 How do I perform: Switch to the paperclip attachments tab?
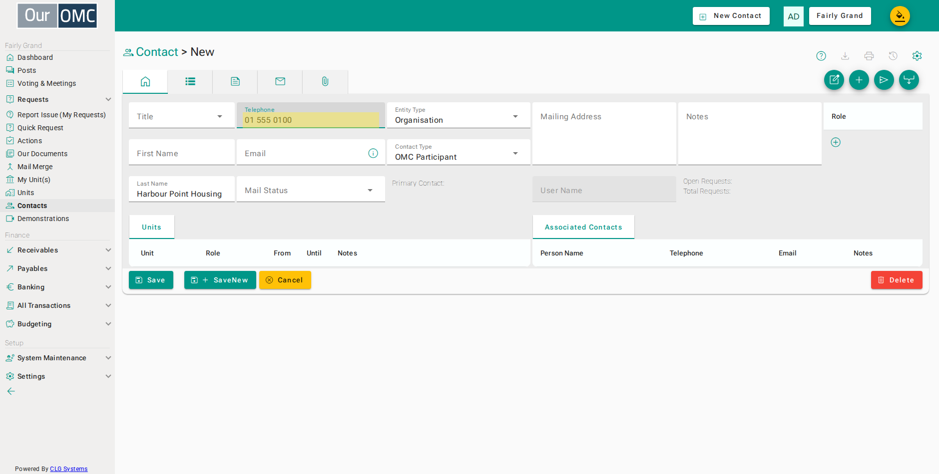coord(325,81)
